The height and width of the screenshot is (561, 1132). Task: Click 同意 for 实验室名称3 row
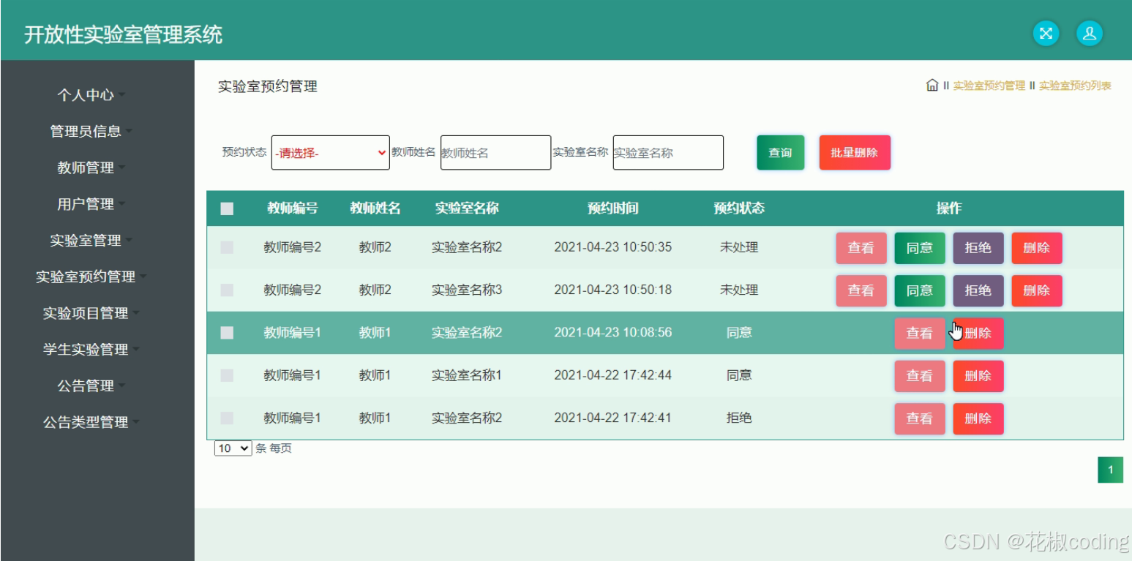point(920,290)
